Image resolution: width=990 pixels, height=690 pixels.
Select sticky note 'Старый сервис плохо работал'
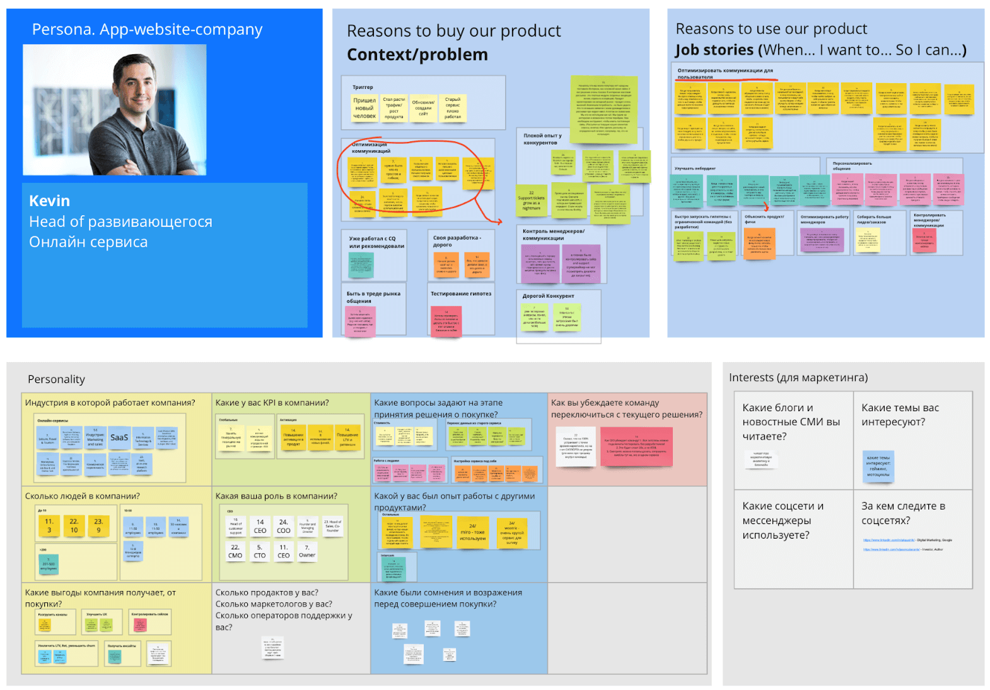point(453,108)
